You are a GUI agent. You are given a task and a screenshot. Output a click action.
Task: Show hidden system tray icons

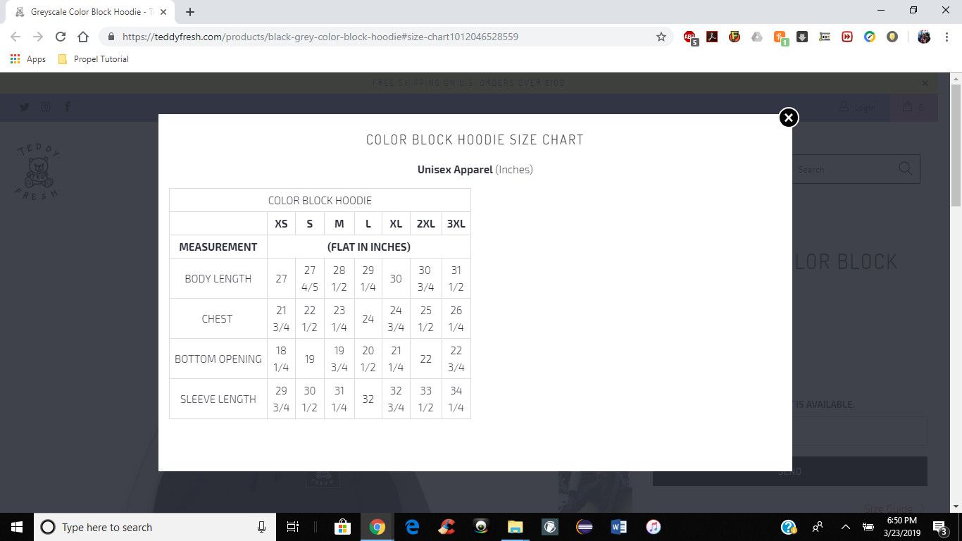(846, 527)
